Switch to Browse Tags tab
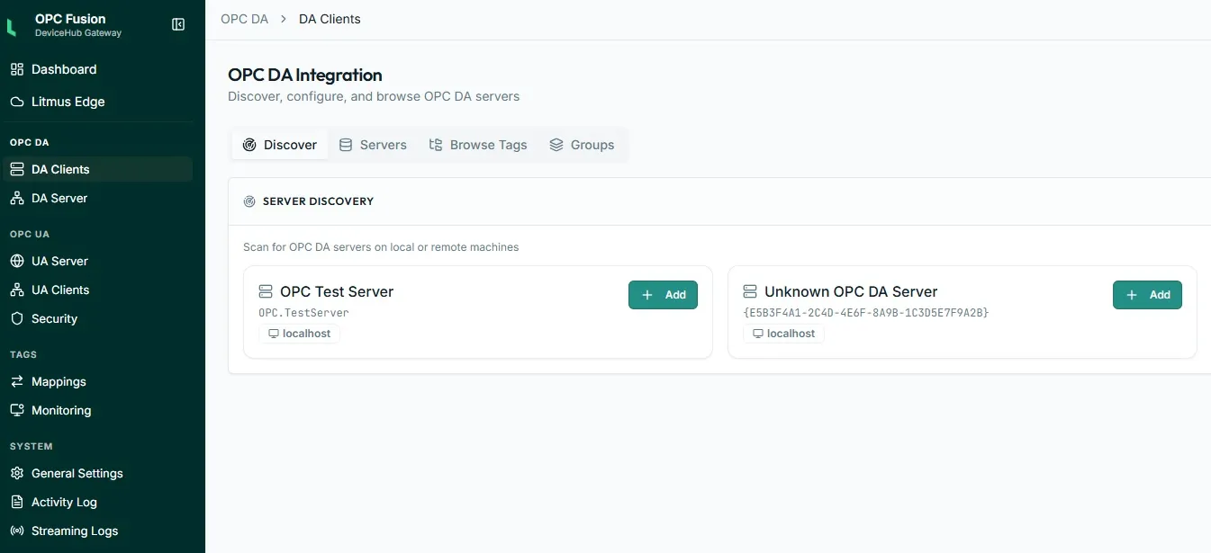This screenshot has height=553, width=1211. (478, 145)
